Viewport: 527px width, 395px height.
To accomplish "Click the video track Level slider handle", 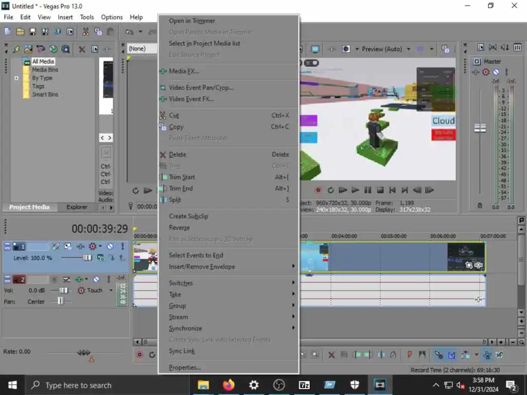I will [87, 258].
